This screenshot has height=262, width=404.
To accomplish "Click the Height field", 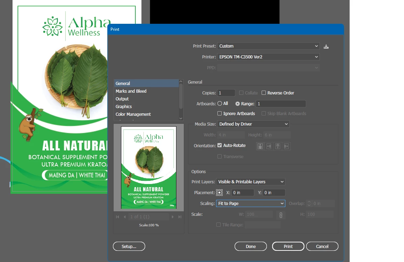I will (277, 135).
